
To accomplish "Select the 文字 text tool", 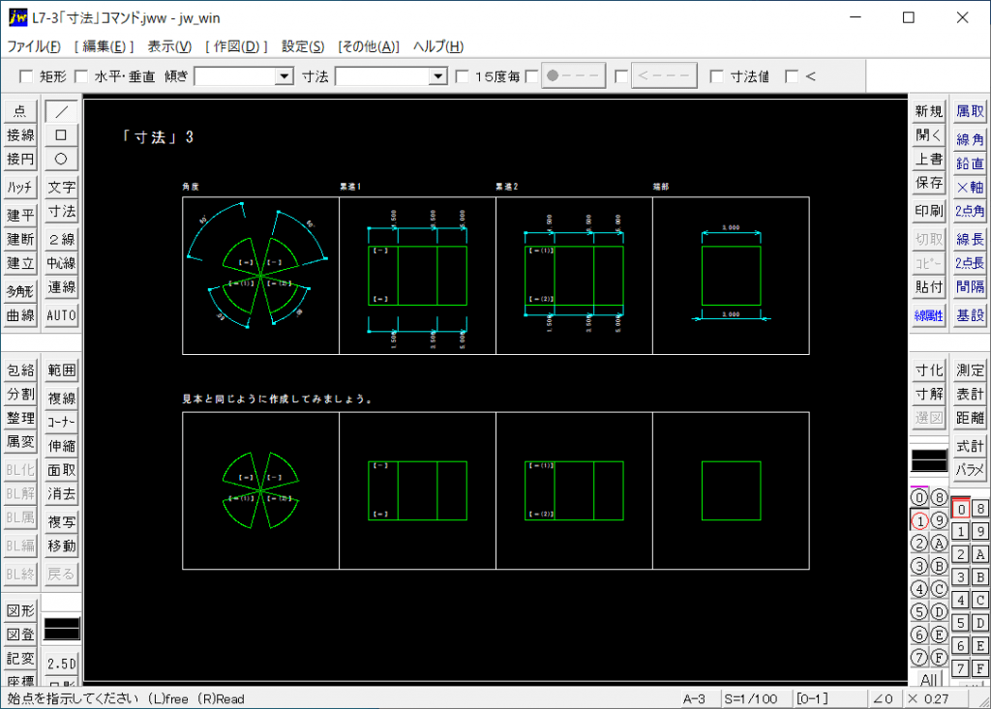I will [61, 188].
